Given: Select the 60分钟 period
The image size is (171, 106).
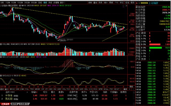Looking at the screenshot, I should pyautogui.click(x=34, y=2).
